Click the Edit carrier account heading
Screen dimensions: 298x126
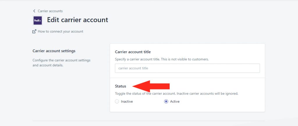click(x=77, y=20)
